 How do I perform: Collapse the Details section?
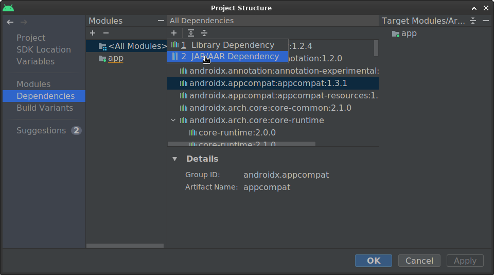pyautogui.click(x=174, y=159)
